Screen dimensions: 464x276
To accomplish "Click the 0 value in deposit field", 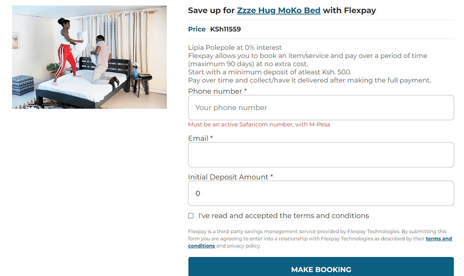I will coord(197,193).
